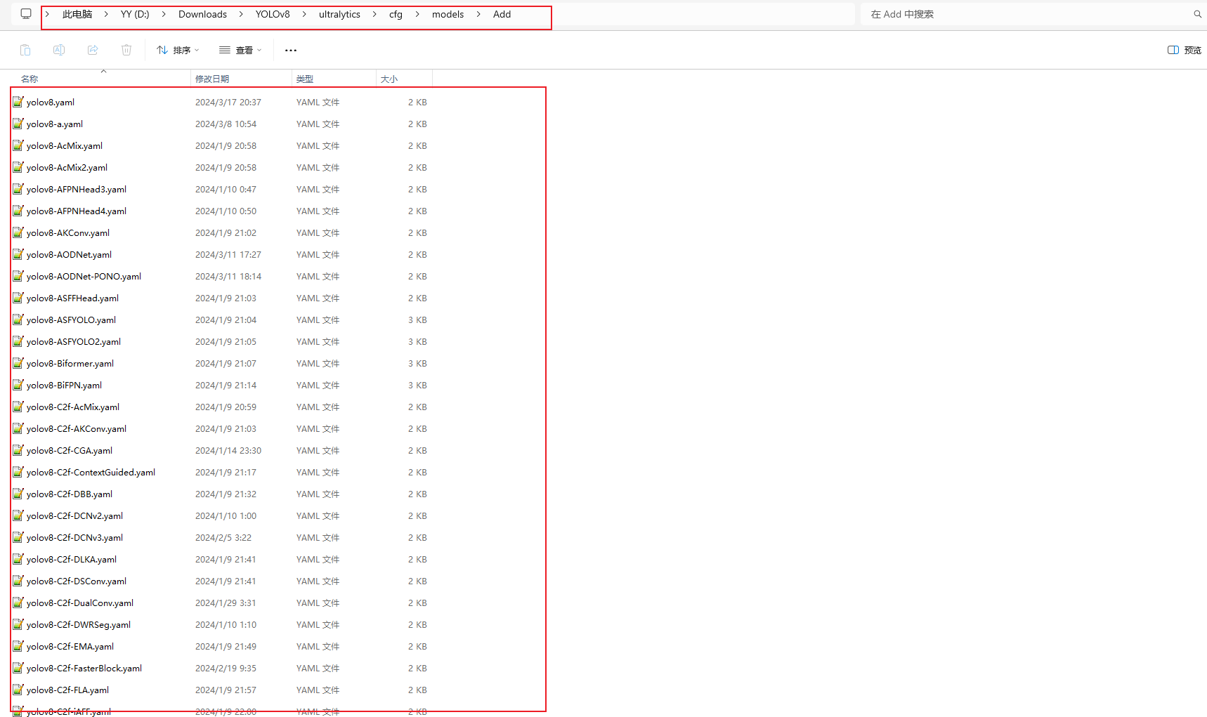Select yolov8-a.yaml file icon
Viewport: 1207px width, 717px height.
(18, 124)
